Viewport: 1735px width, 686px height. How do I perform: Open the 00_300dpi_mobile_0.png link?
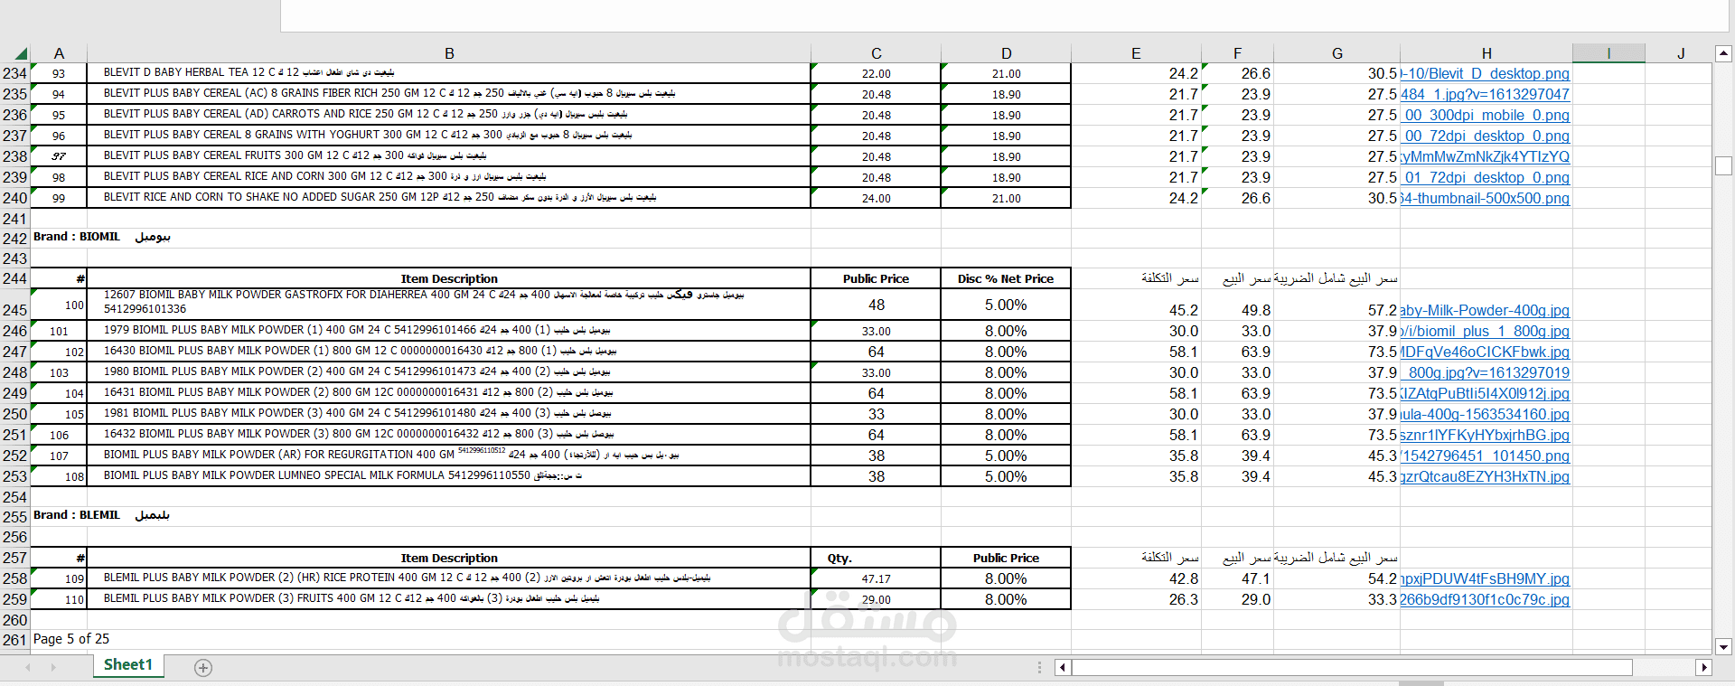1486,115
